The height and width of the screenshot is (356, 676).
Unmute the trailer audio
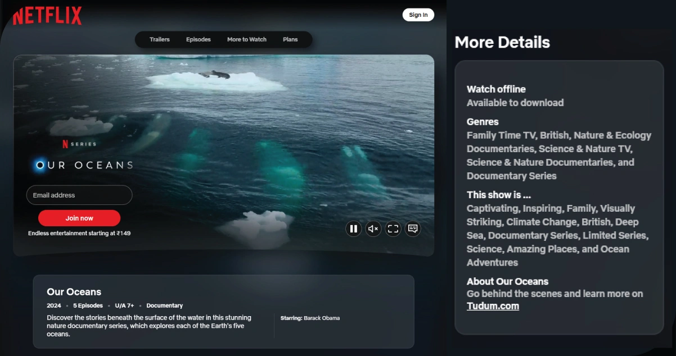[373, 229]
